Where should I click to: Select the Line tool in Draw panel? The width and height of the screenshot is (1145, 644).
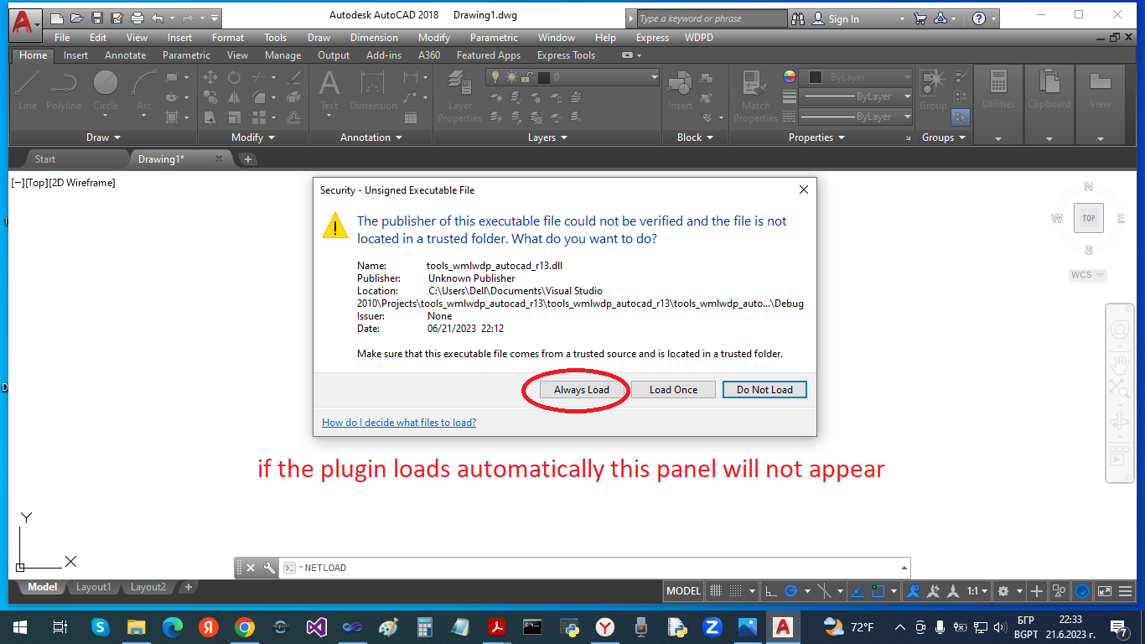click(28, 91)
